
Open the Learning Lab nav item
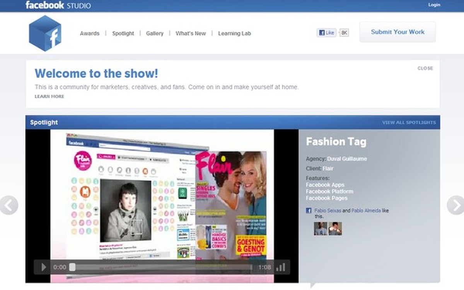coord(234,34)
